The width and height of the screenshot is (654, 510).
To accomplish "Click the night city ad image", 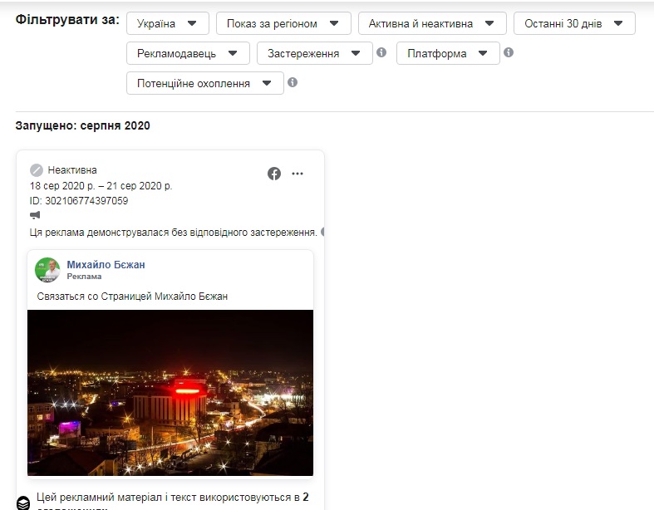I will pos(170,392).
